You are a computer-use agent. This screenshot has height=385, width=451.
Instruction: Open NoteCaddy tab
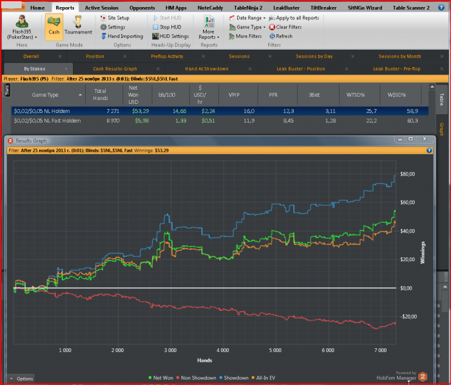pyautogui.click(x=210, y=8)
